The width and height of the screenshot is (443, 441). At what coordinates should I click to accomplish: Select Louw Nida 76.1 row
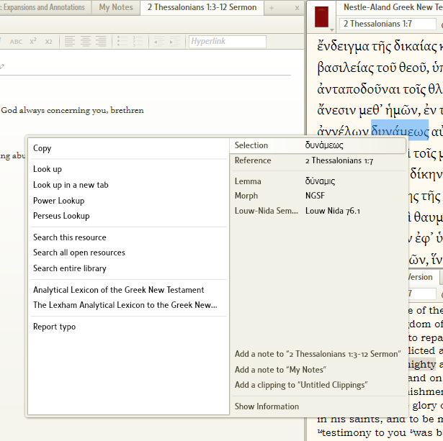click(318, 211)
